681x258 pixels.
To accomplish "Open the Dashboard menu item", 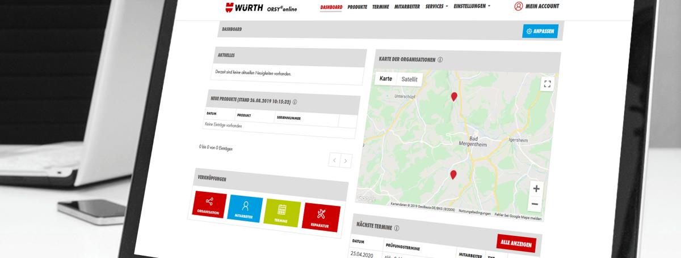I will tap(331, 7).
